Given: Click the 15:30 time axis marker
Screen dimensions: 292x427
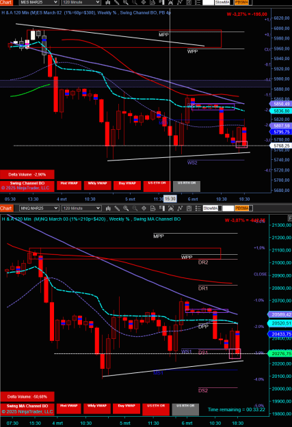Looking at the screenshot, I should point(170,199).
